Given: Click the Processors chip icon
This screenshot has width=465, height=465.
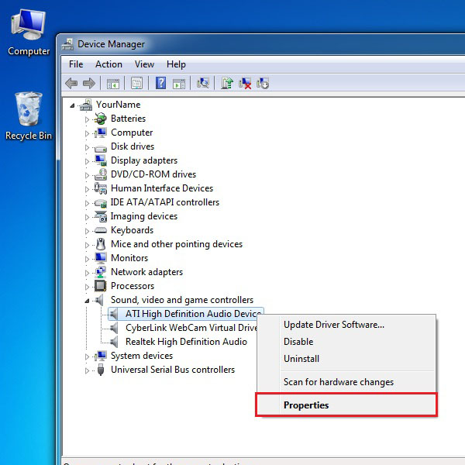Looking at the screenshot, I should click(x=101, y=286).
